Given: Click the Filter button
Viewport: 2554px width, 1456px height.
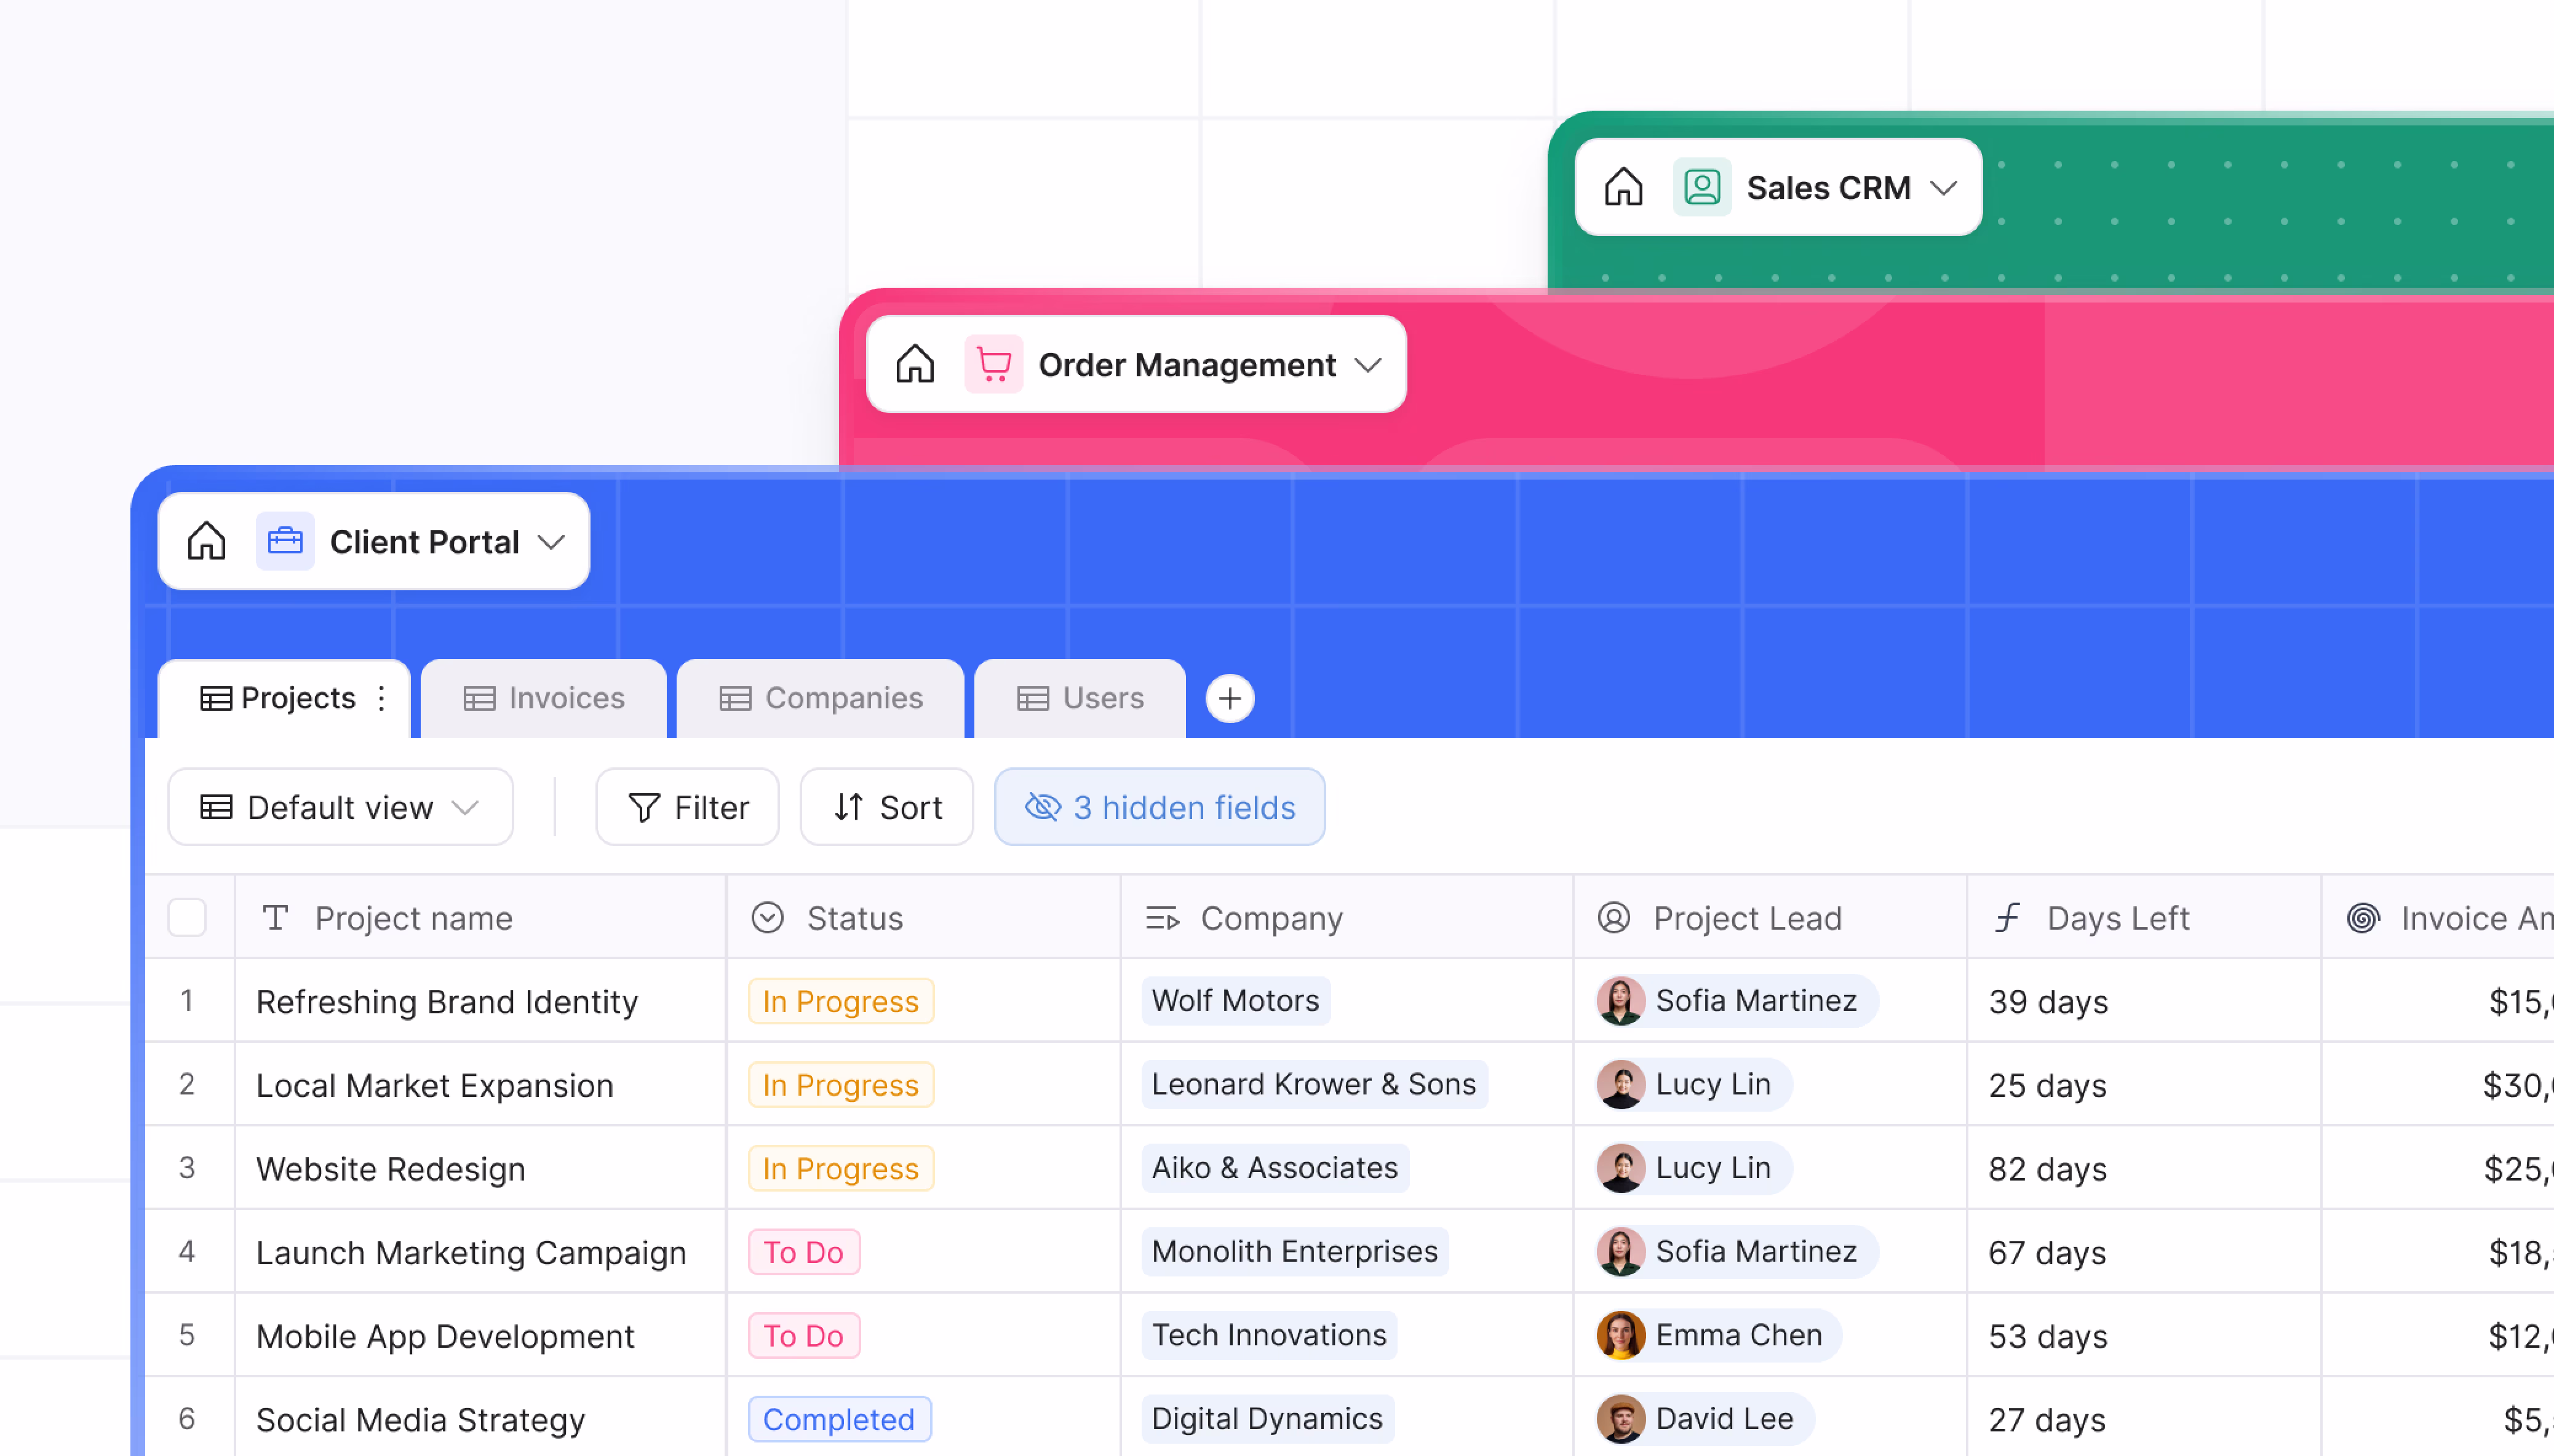Looking at the screenshot, I should (687, 807).
